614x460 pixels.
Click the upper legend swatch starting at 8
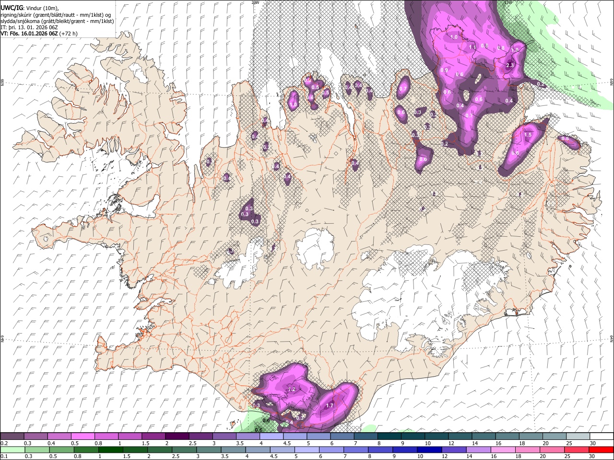coord(389,437)
